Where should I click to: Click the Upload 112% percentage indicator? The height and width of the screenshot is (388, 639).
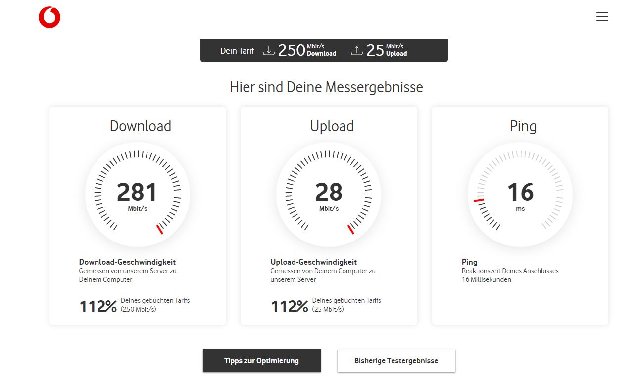tap(289, 306)
